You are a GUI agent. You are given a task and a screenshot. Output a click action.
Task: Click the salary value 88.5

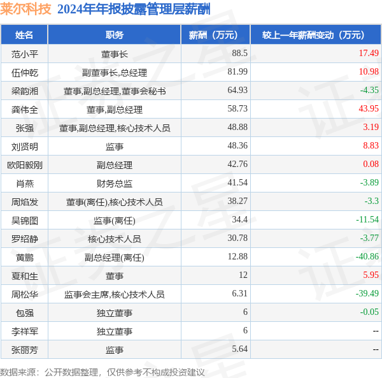coord(239,53)
